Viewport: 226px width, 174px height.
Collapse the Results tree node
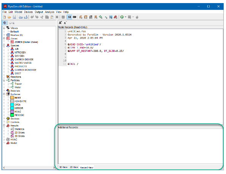4,126
